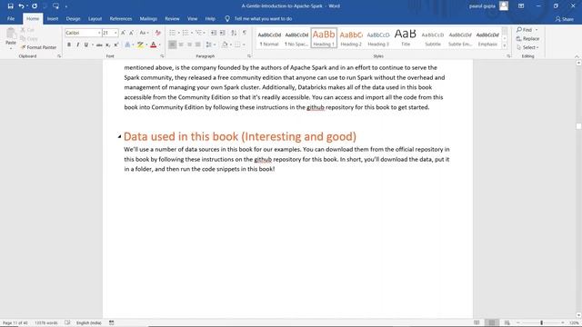This screenshot has height=327, width=582.
Task: Switch to Print Layout view
Action: [492, 323]
